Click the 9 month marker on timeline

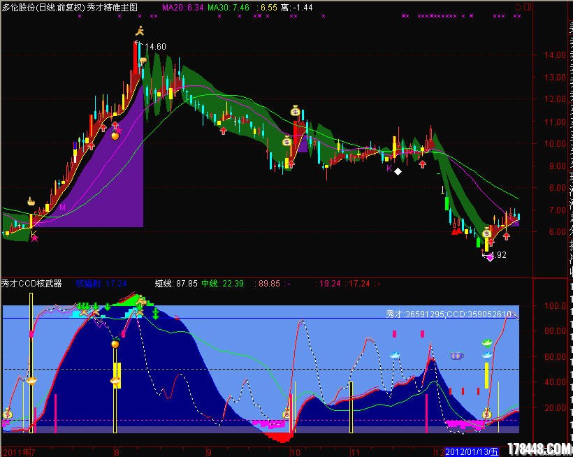pyautogui.click(x=209, y=452)
